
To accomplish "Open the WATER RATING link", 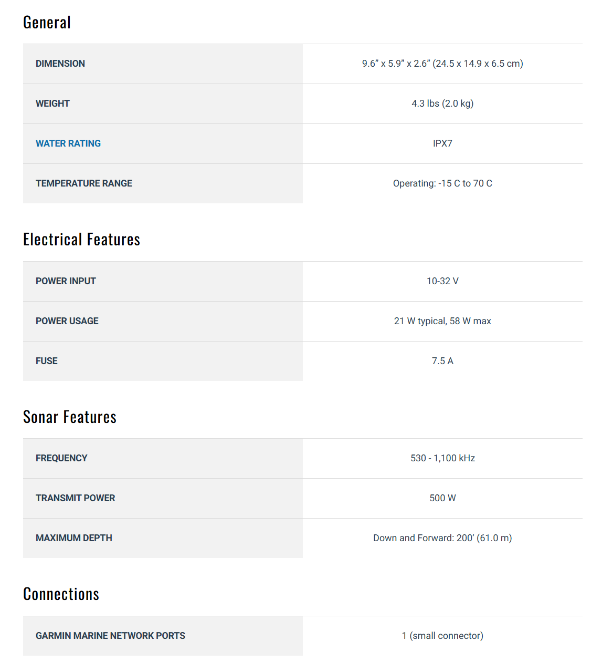I will (x=68, y=143).
